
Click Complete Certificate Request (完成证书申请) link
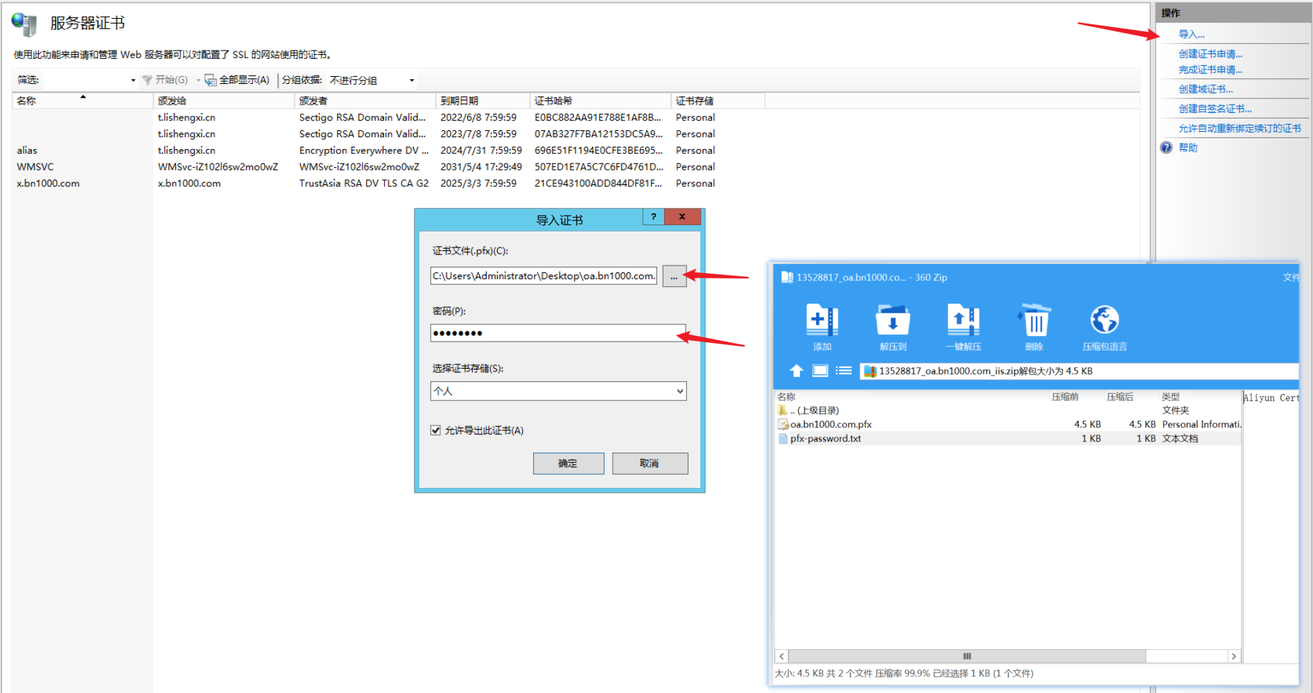pyautogui.click(x=1210, y=70)
